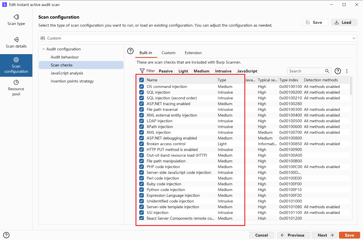Uncheck OS command injection
This screenshot has height=240, width=363.
[142, 86]
